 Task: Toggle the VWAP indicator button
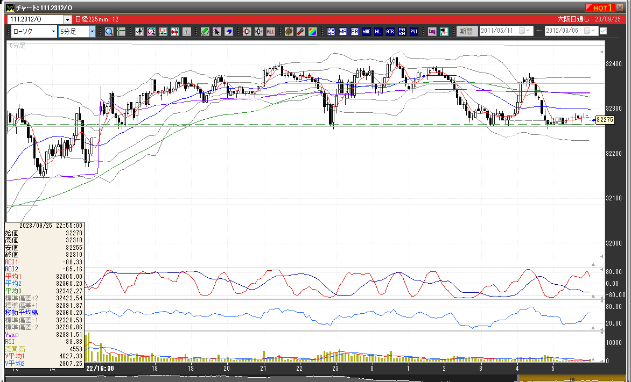(x=331, y=31)
